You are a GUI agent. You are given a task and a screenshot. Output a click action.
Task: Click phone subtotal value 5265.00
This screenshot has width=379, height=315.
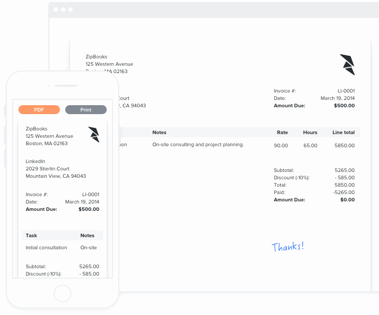tap(89, 267)
